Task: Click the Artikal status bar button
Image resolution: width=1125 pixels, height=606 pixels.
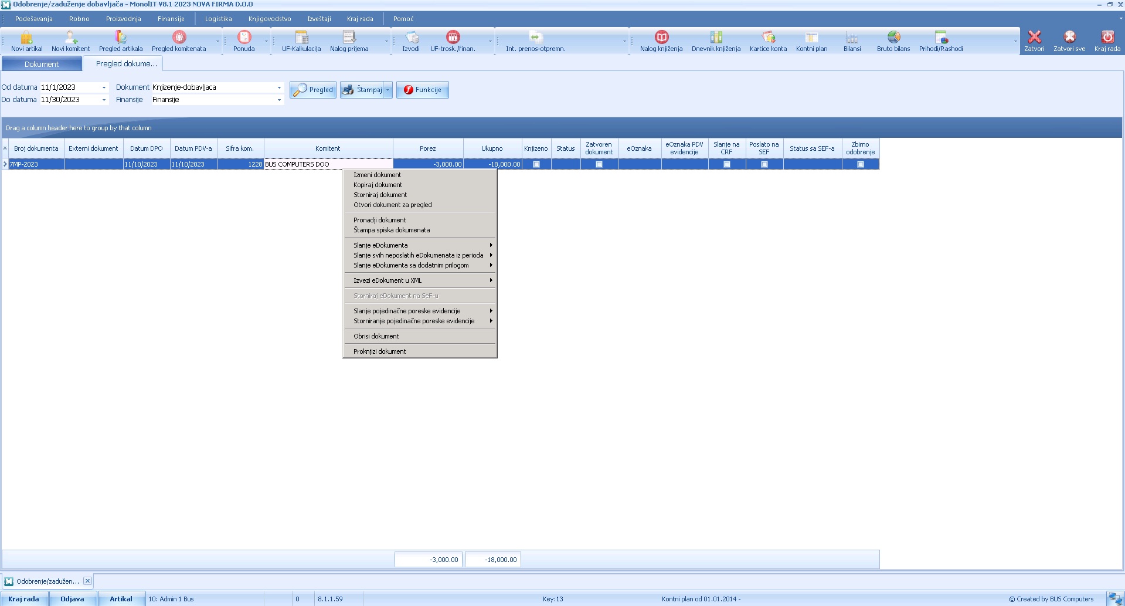Action: click(x=121, y=599)
